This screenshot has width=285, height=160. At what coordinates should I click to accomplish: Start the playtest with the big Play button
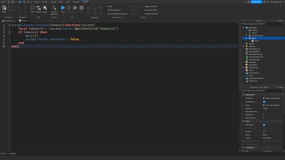63,8
